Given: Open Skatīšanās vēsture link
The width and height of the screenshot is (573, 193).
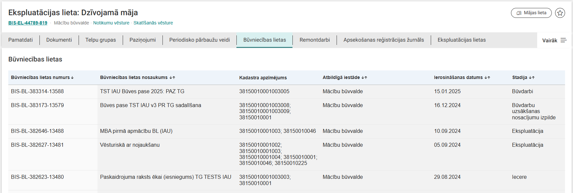Looking at the screenshot, I should (x=153, y=23).
